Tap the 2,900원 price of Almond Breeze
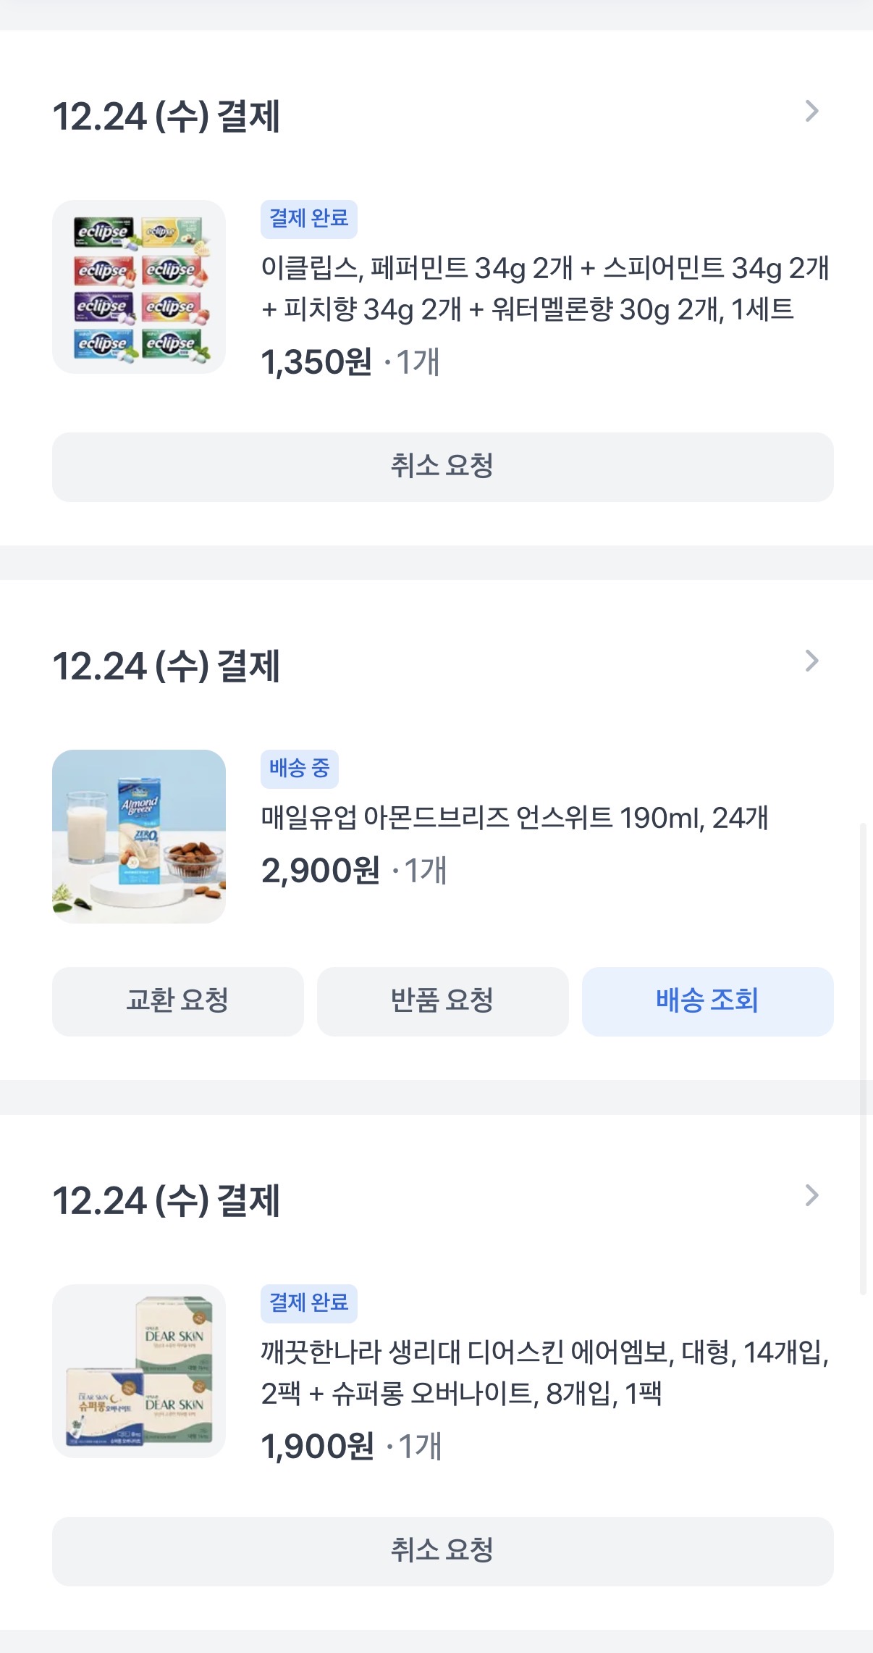The image size is (873, 1653). 320,871
